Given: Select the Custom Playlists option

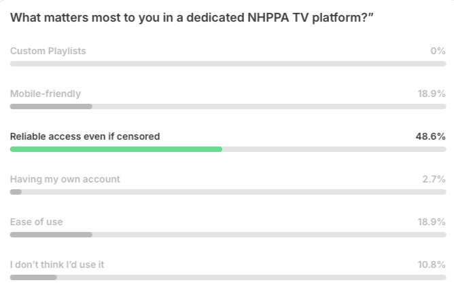Looking at the screenshot, I should (48, 51).
